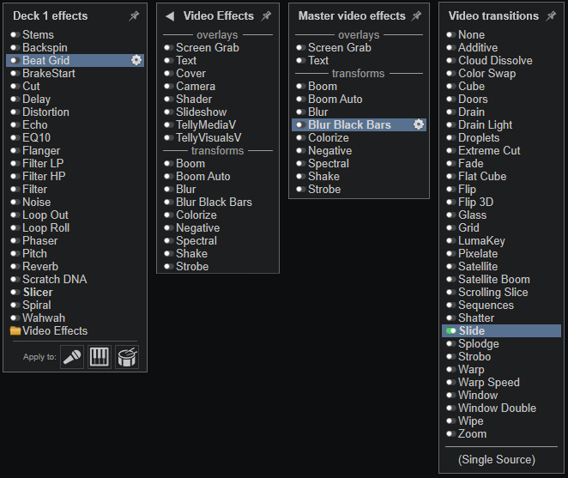
Task: Apply effect to vocals microphone icon
Action: [72, 357]
